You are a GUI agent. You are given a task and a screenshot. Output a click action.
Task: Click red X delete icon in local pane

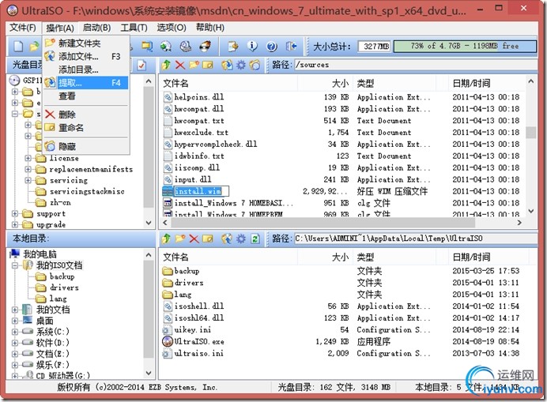coord(194,239)
